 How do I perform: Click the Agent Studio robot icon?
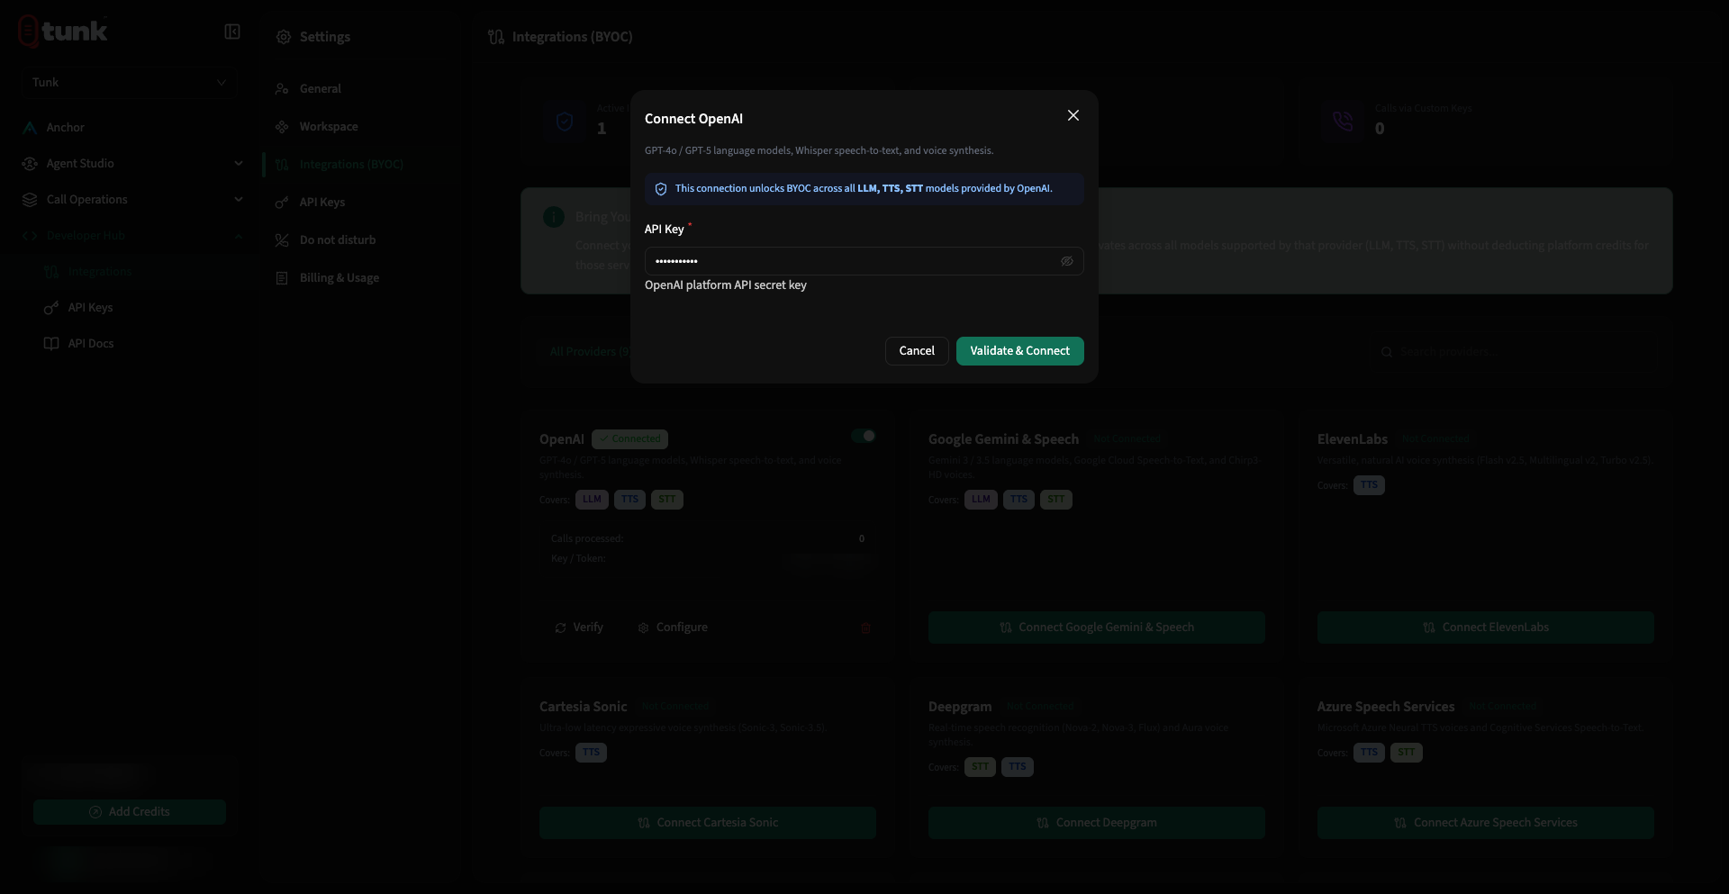click(30, 163)
